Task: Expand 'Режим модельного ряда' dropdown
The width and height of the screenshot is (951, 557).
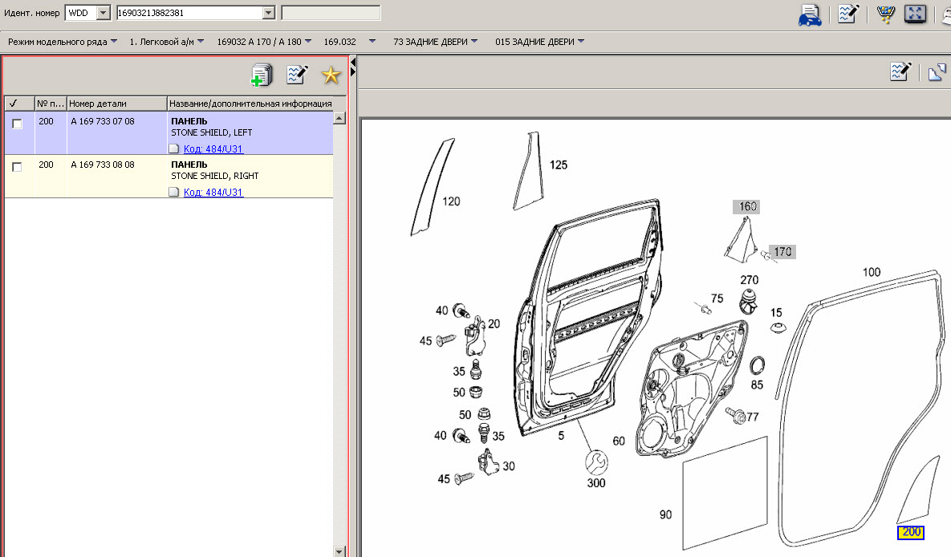Action: click(114, 42)
